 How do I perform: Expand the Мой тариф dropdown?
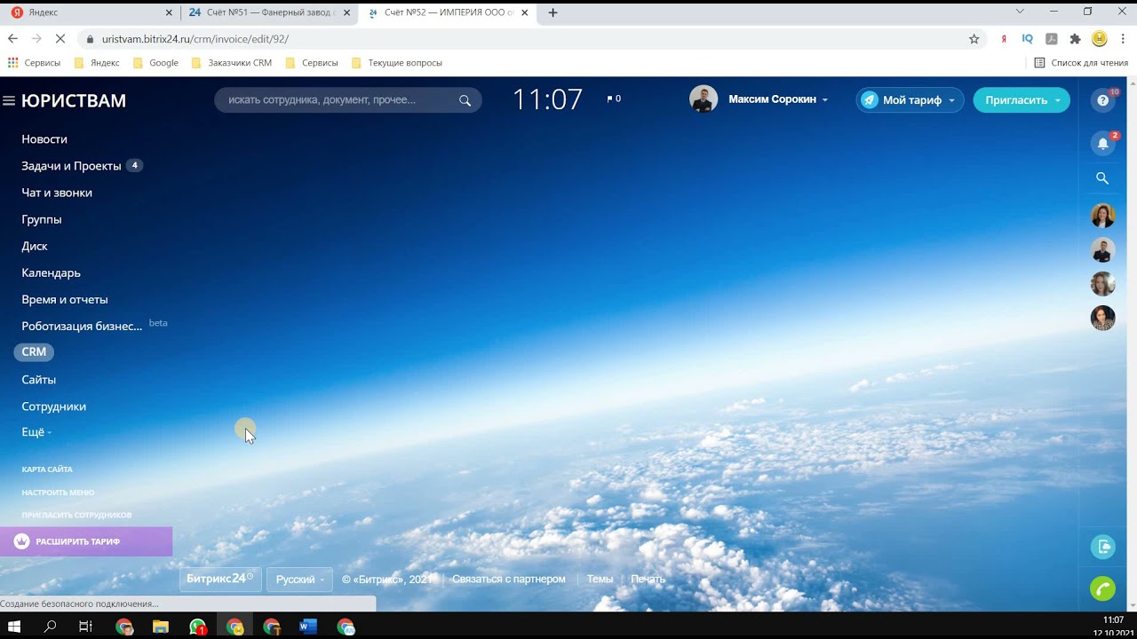(951, 100)
